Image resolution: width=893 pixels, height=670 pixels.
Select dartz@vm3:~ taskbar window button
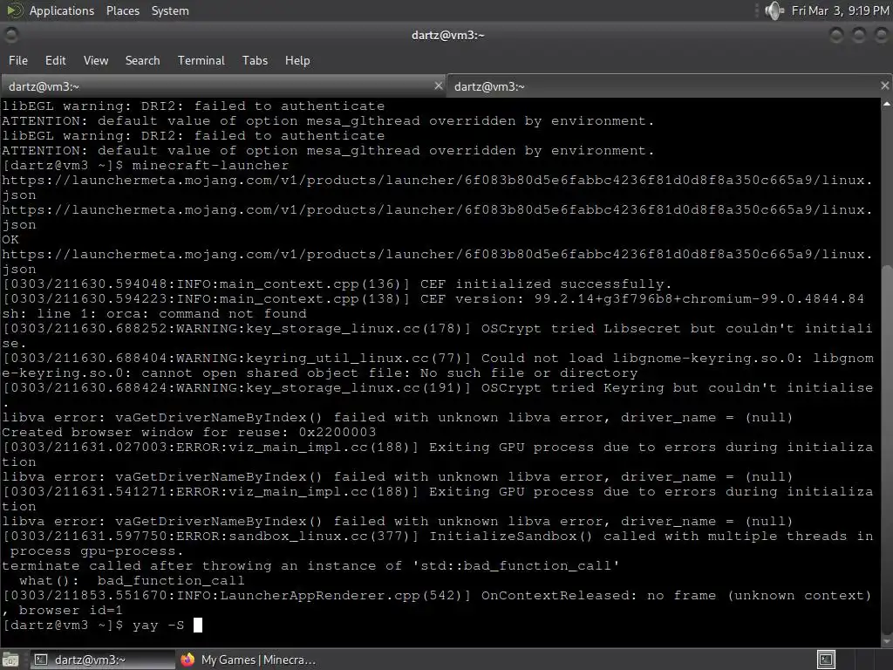pyautogui.click(x=101, y=660)
